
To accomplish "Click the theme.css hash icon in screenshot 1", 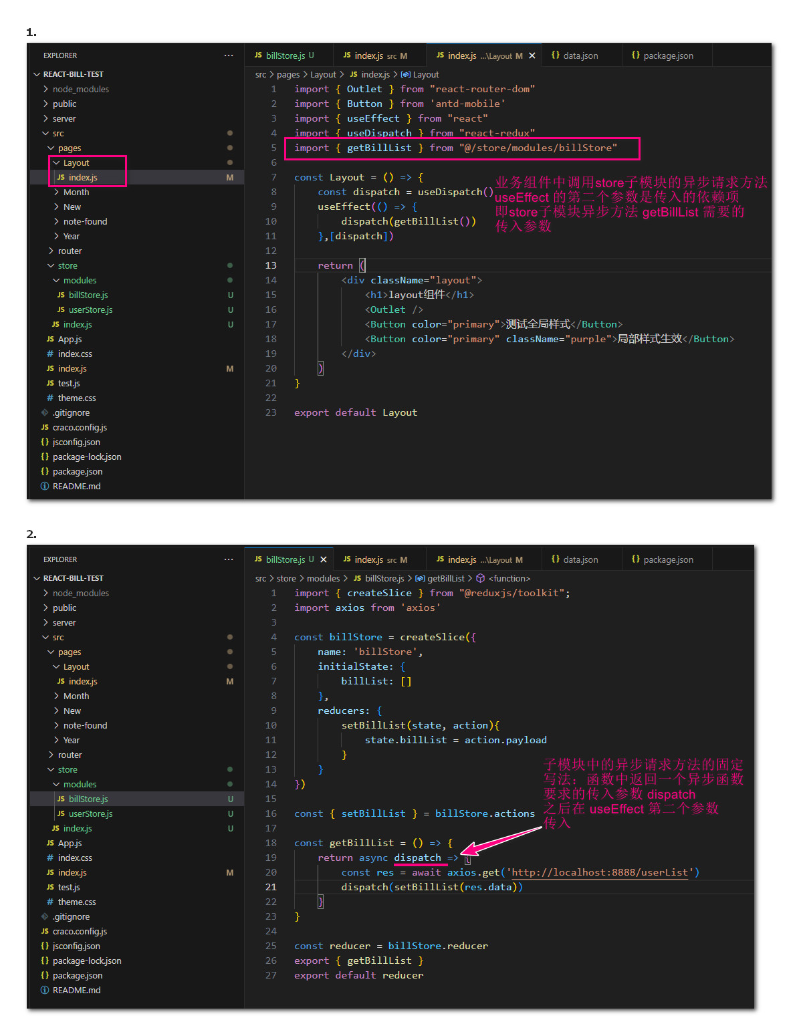I will coord(50,398).
